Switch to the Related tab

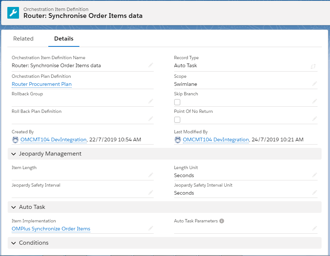coord(23,38)
